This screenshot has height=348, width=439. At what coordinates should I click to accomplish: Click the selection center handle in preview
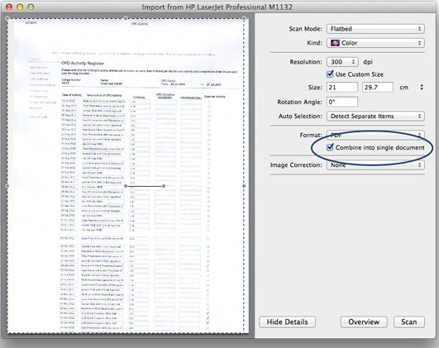126,186
